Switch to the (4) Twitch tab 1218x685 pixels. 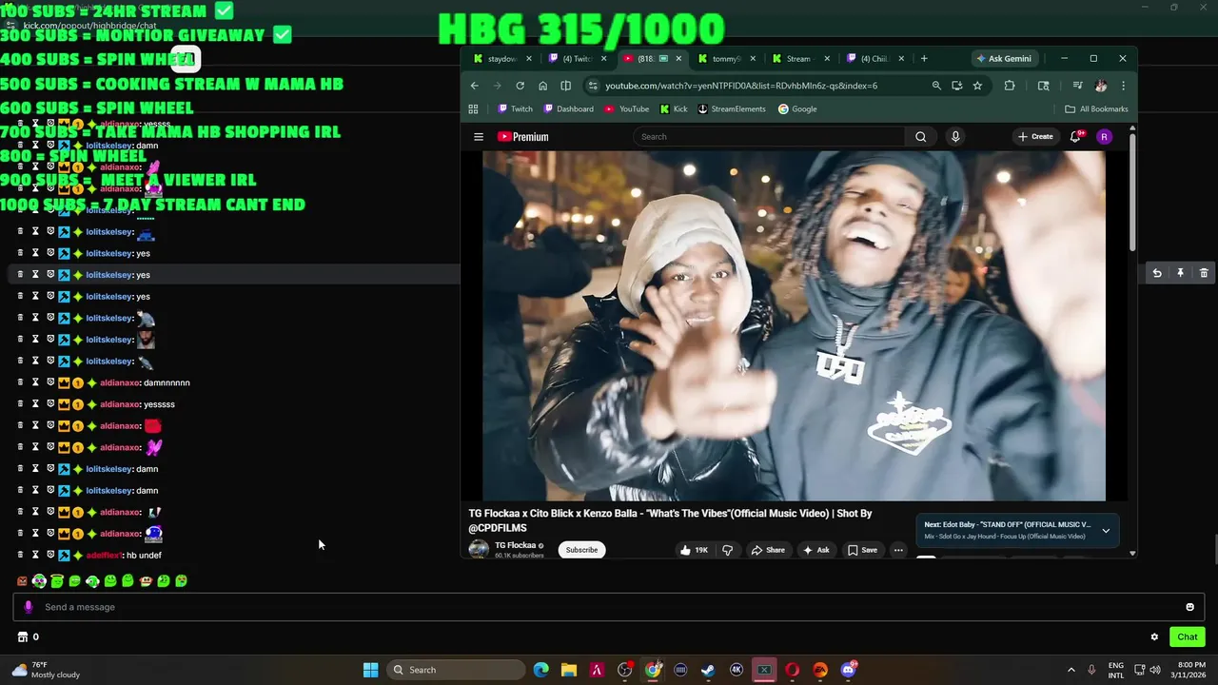click(578, 59)
